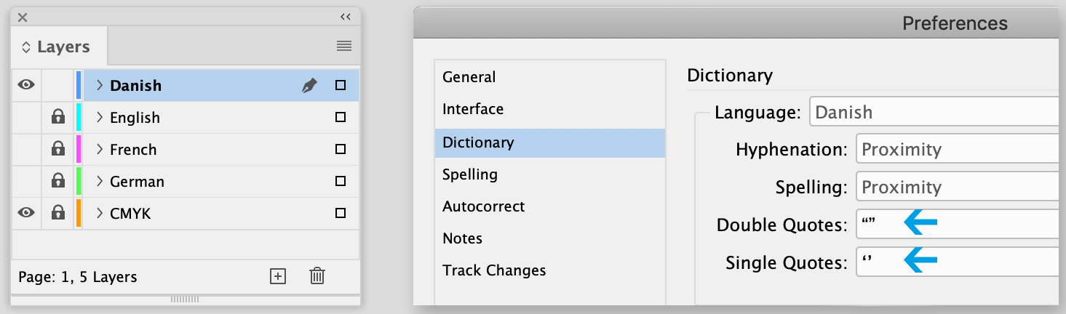Unlock the German layer lock icon
1066x314 pixels.
(58, 182)
